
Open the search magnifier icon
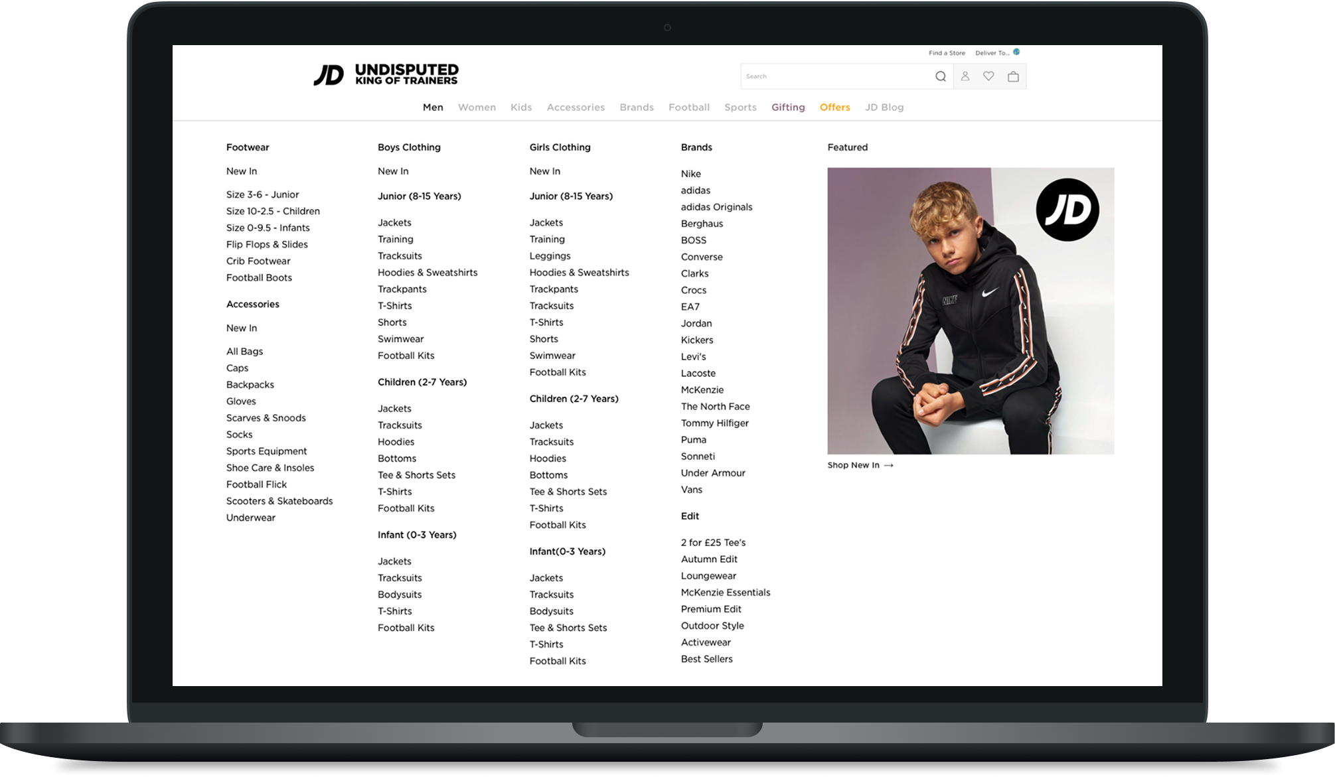pos(942,76)
